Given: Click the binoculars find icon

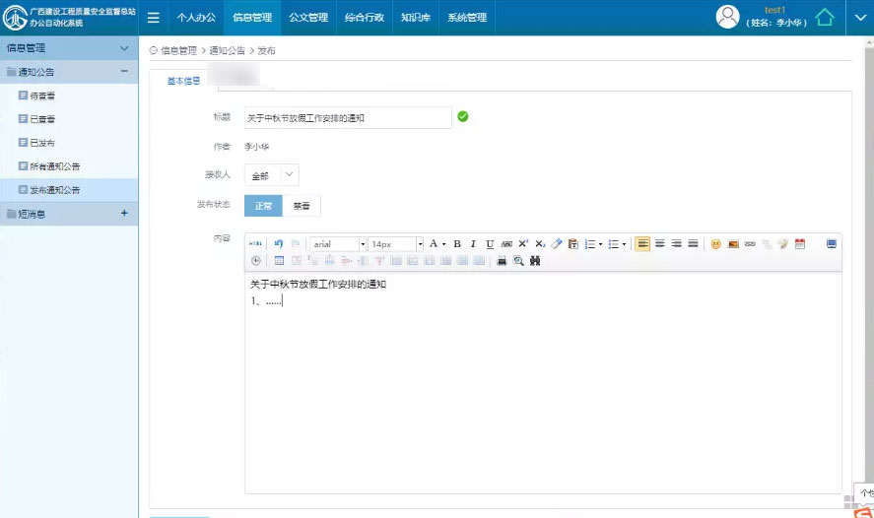Looking at the screenshot, I should point(535,261).
